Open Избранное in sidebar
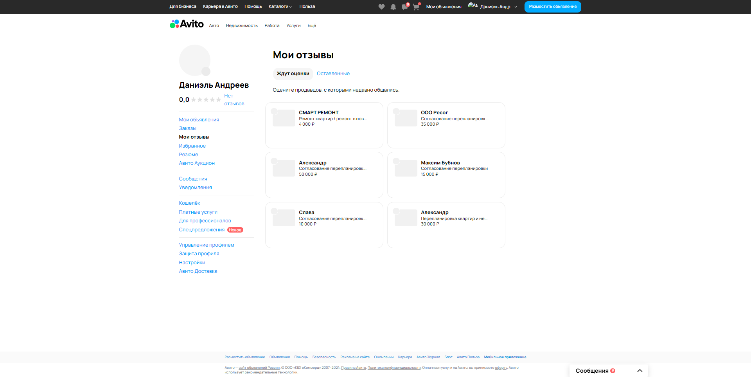Viewport: 751px width, 377px height. pos(192,146)
